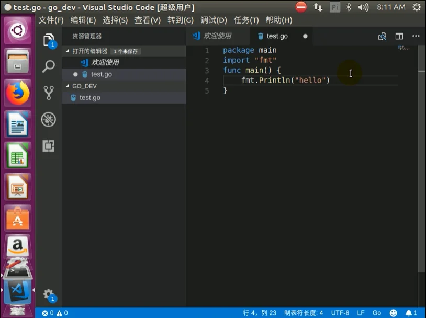426x318 pixels.
Task: Click the Open Changes icon in editor toolbar
Action: [382, 36]
